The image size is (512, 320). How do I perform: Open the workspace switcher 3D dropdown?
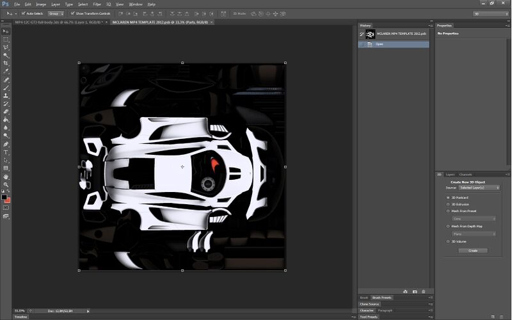pos(490,13)
